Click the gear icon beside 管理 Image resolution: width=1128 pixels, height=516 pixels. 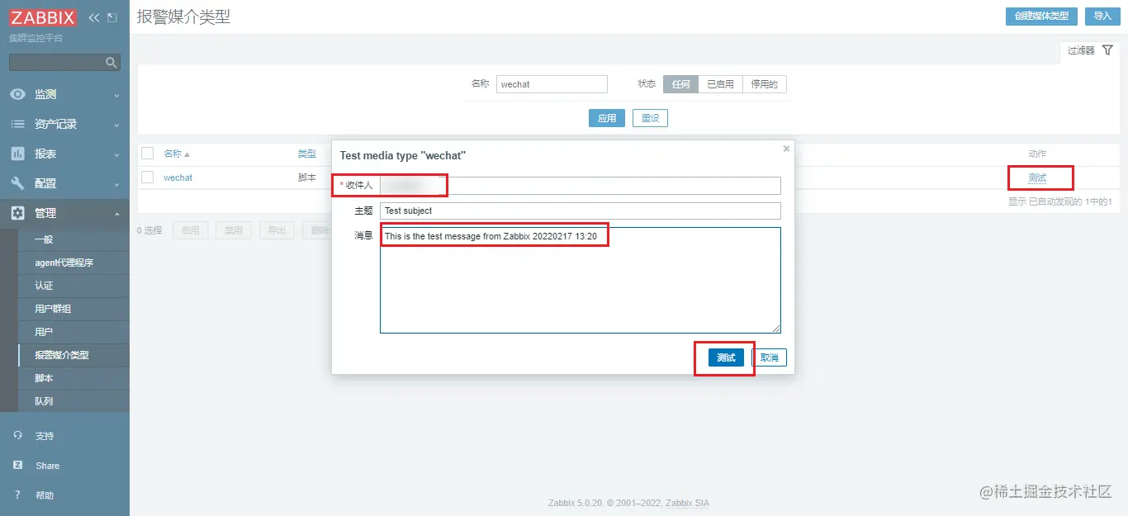click(x=17, y=213)
